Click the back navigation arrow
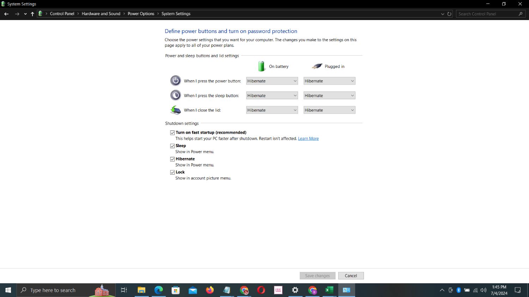 [x=6, y=14]
